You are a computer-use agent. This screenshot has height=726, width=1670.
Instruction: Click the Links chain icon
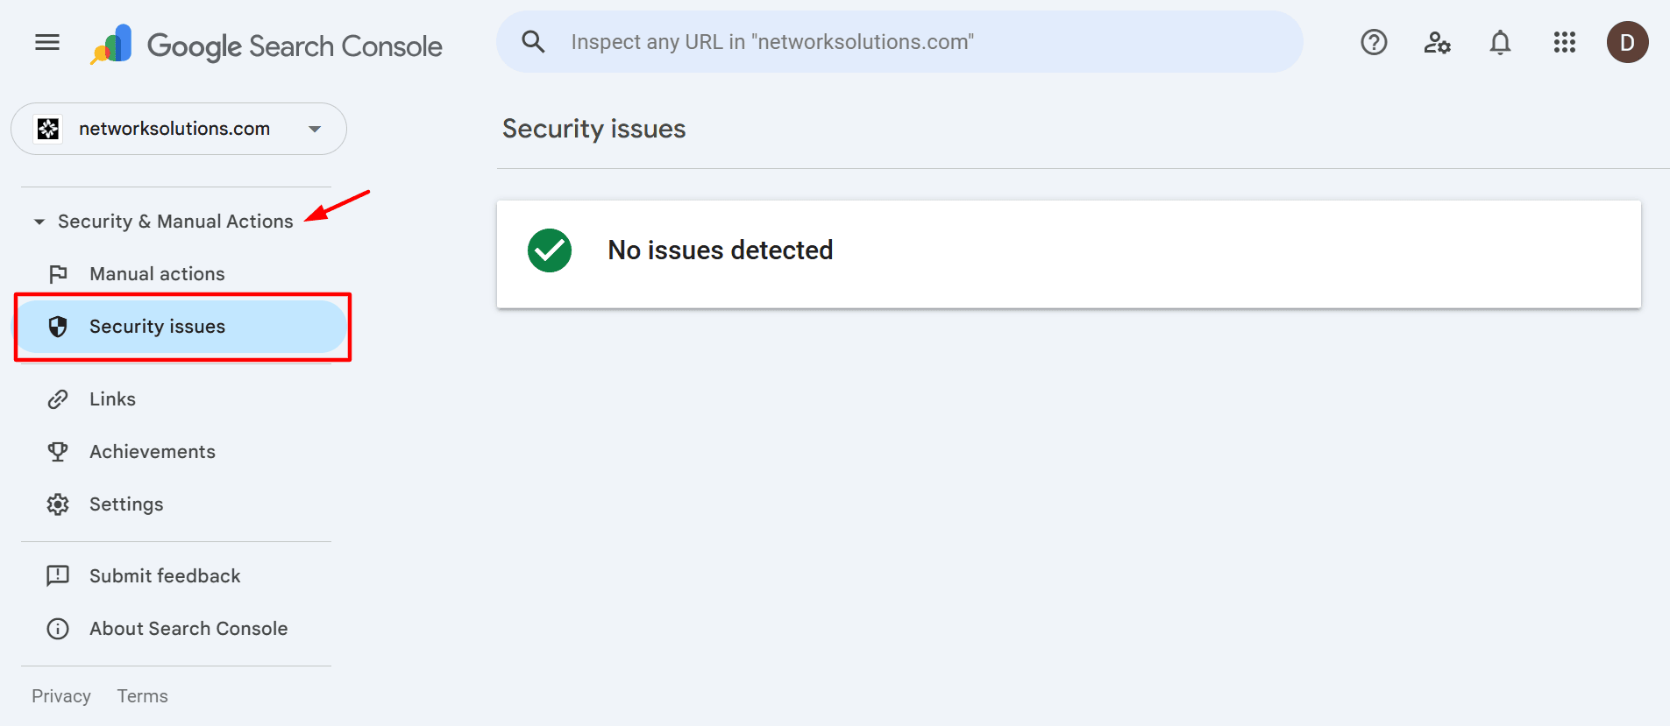coord(58,398)
